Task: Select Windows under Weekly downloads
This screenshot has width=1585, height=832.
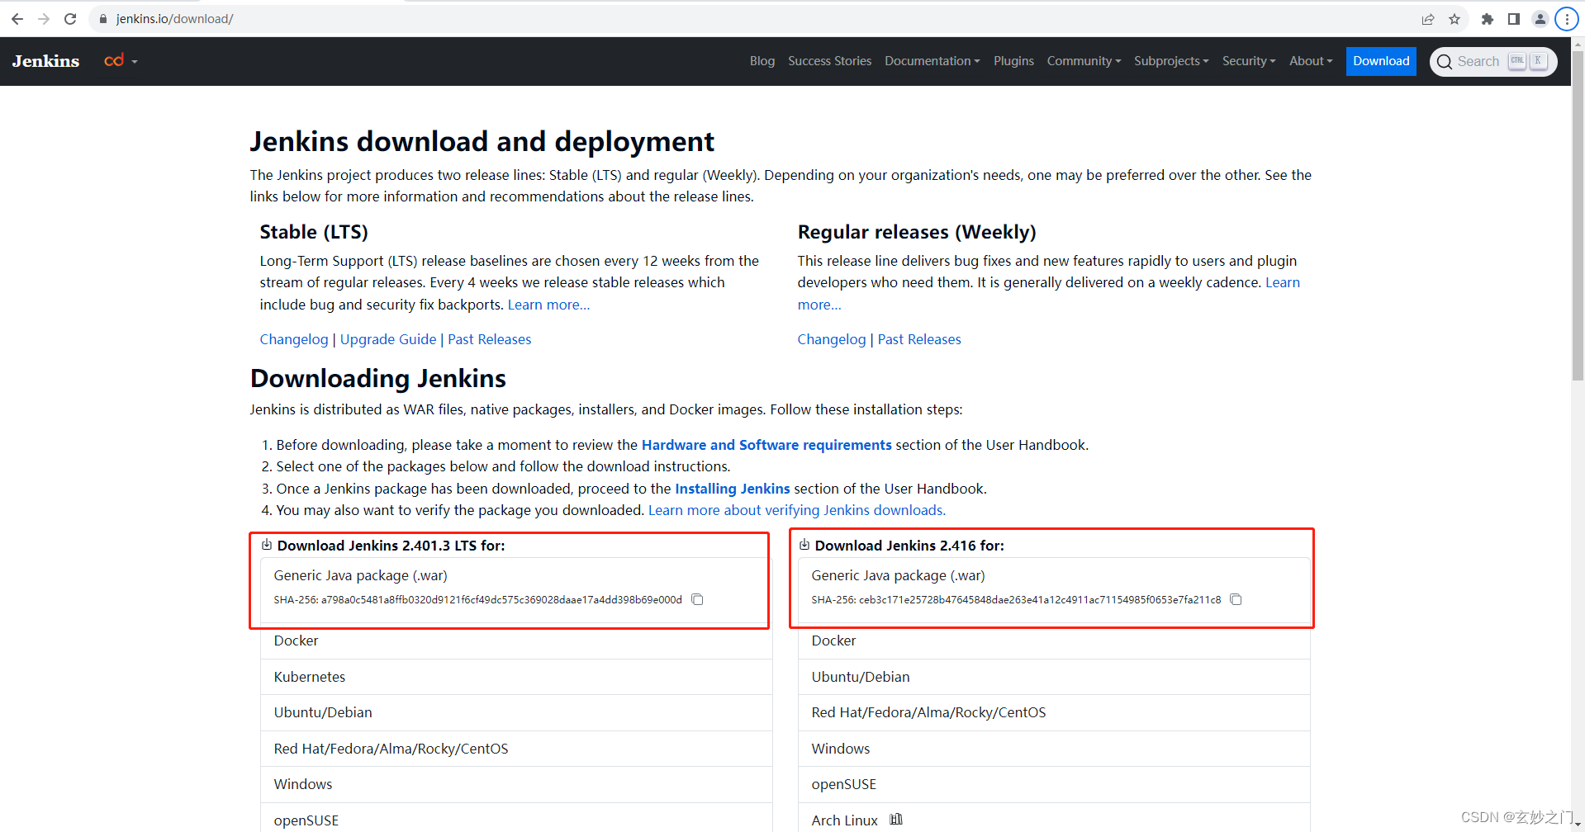Action: 1054,749
